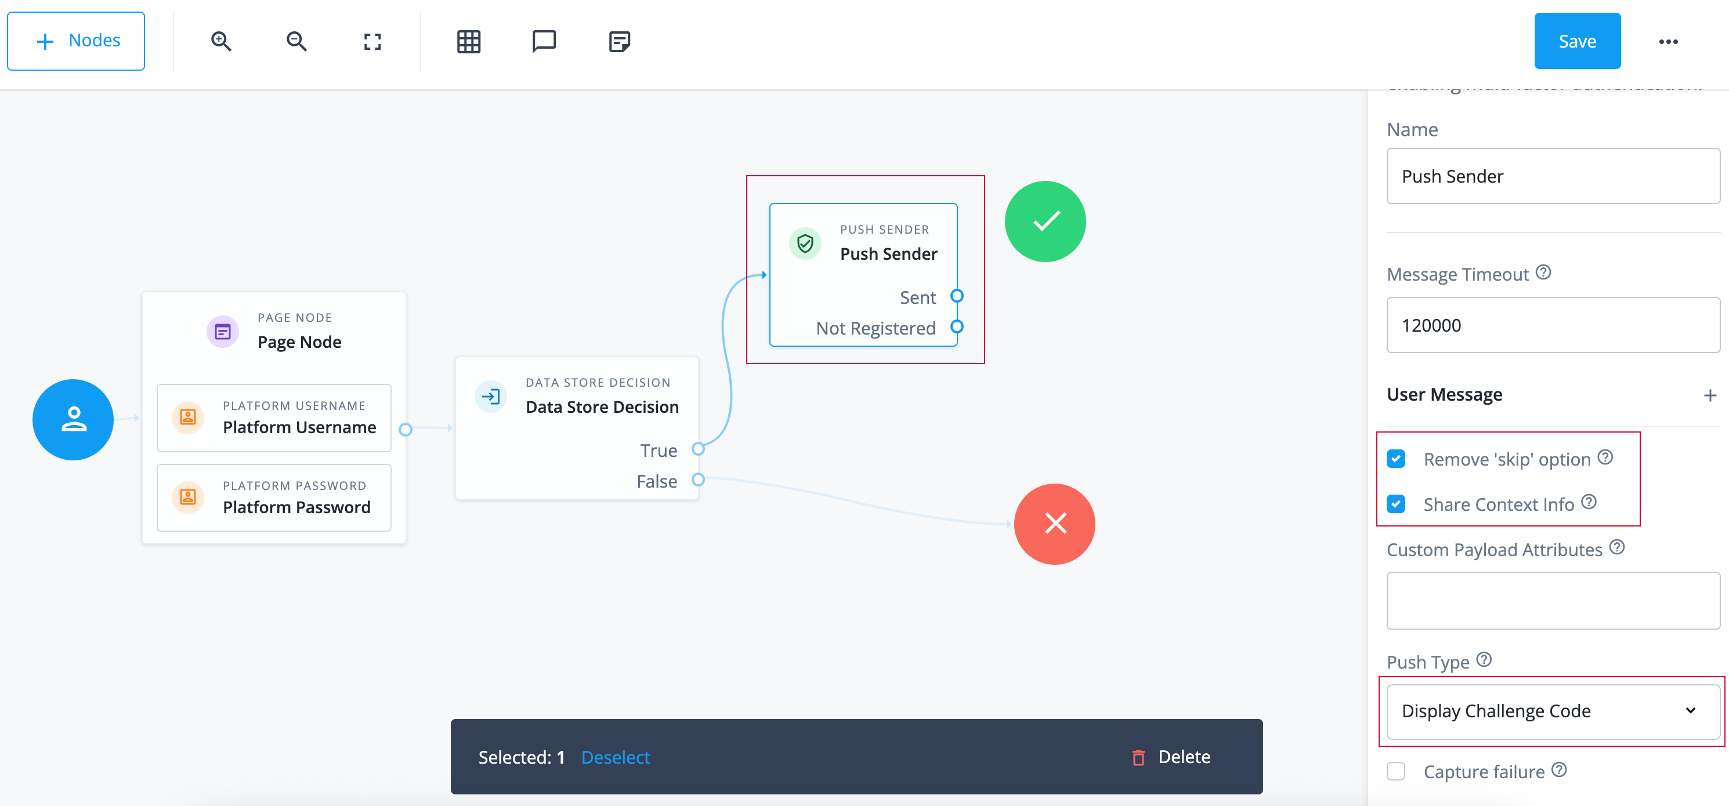Disable the Share Context Info checkbox
The height and width of the screenshot is (806, 1729).
pos(1397,504)
